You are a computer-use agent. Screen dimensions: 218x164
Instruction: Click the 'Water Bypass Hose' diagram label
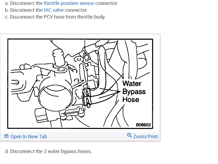click(133, 91)
